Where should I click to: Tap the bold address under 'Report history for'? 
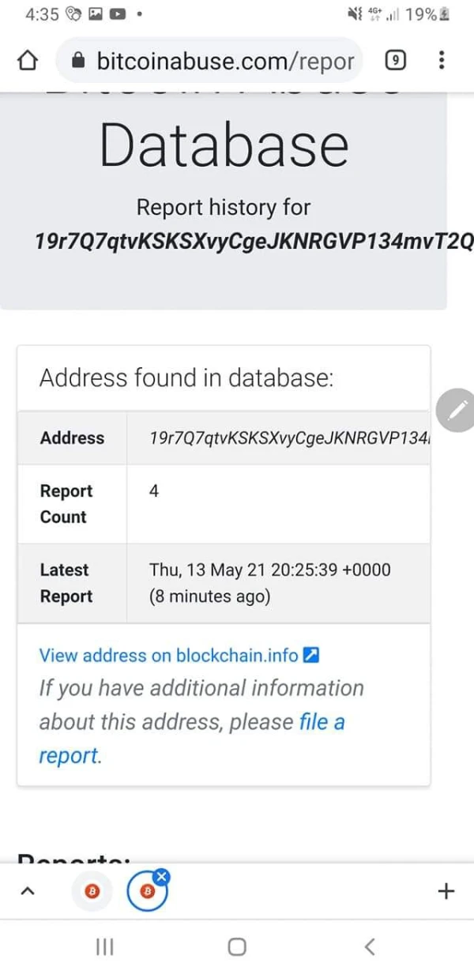(x=253, y=242)
